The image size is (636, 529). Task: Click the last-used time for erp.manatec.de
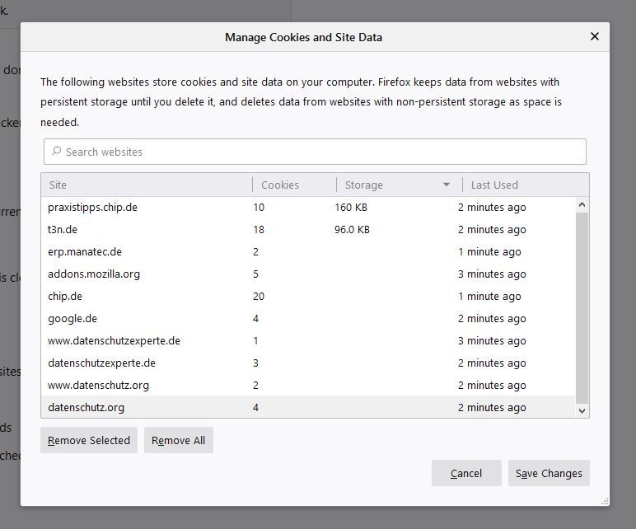(x=489, y=252)
